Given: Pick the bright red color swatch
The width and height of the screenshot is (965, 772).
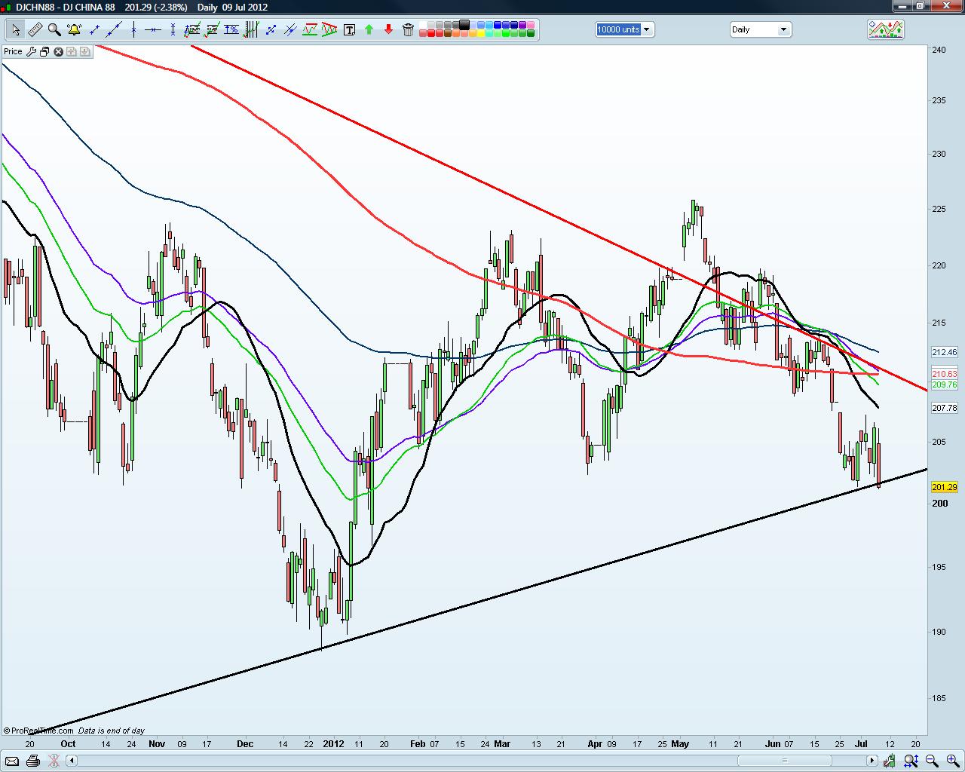Looking at the screenshot, I should 431,33.
